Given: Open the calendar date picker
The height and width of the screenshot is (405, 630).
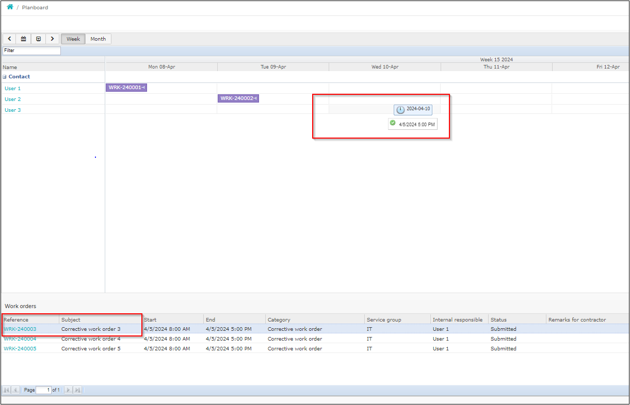Looking at the screenshot, I should pyautogui.click(x=23, y=39).
